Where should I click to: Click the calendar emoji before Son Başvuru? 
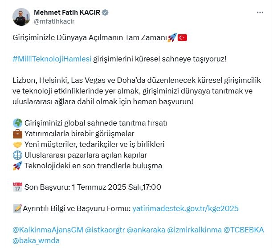click(17, 187)
